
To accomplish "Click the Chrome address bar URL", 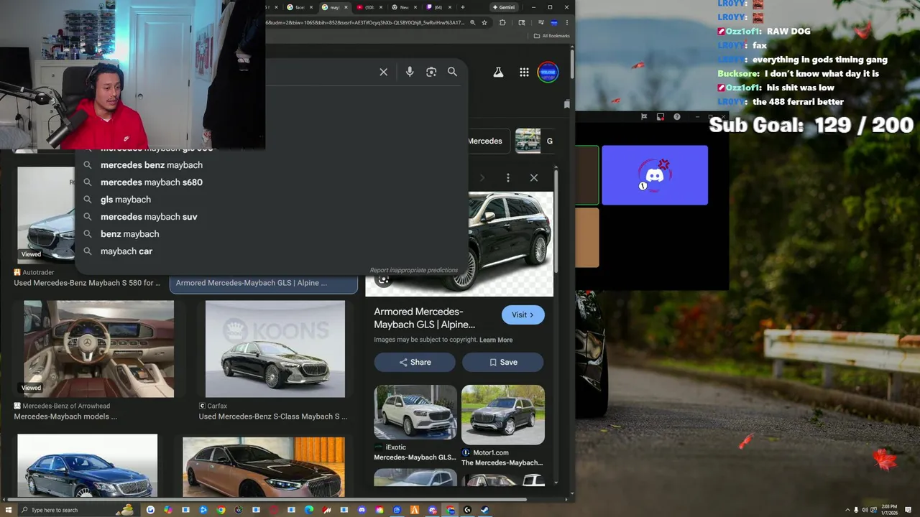I will point(365,22).
